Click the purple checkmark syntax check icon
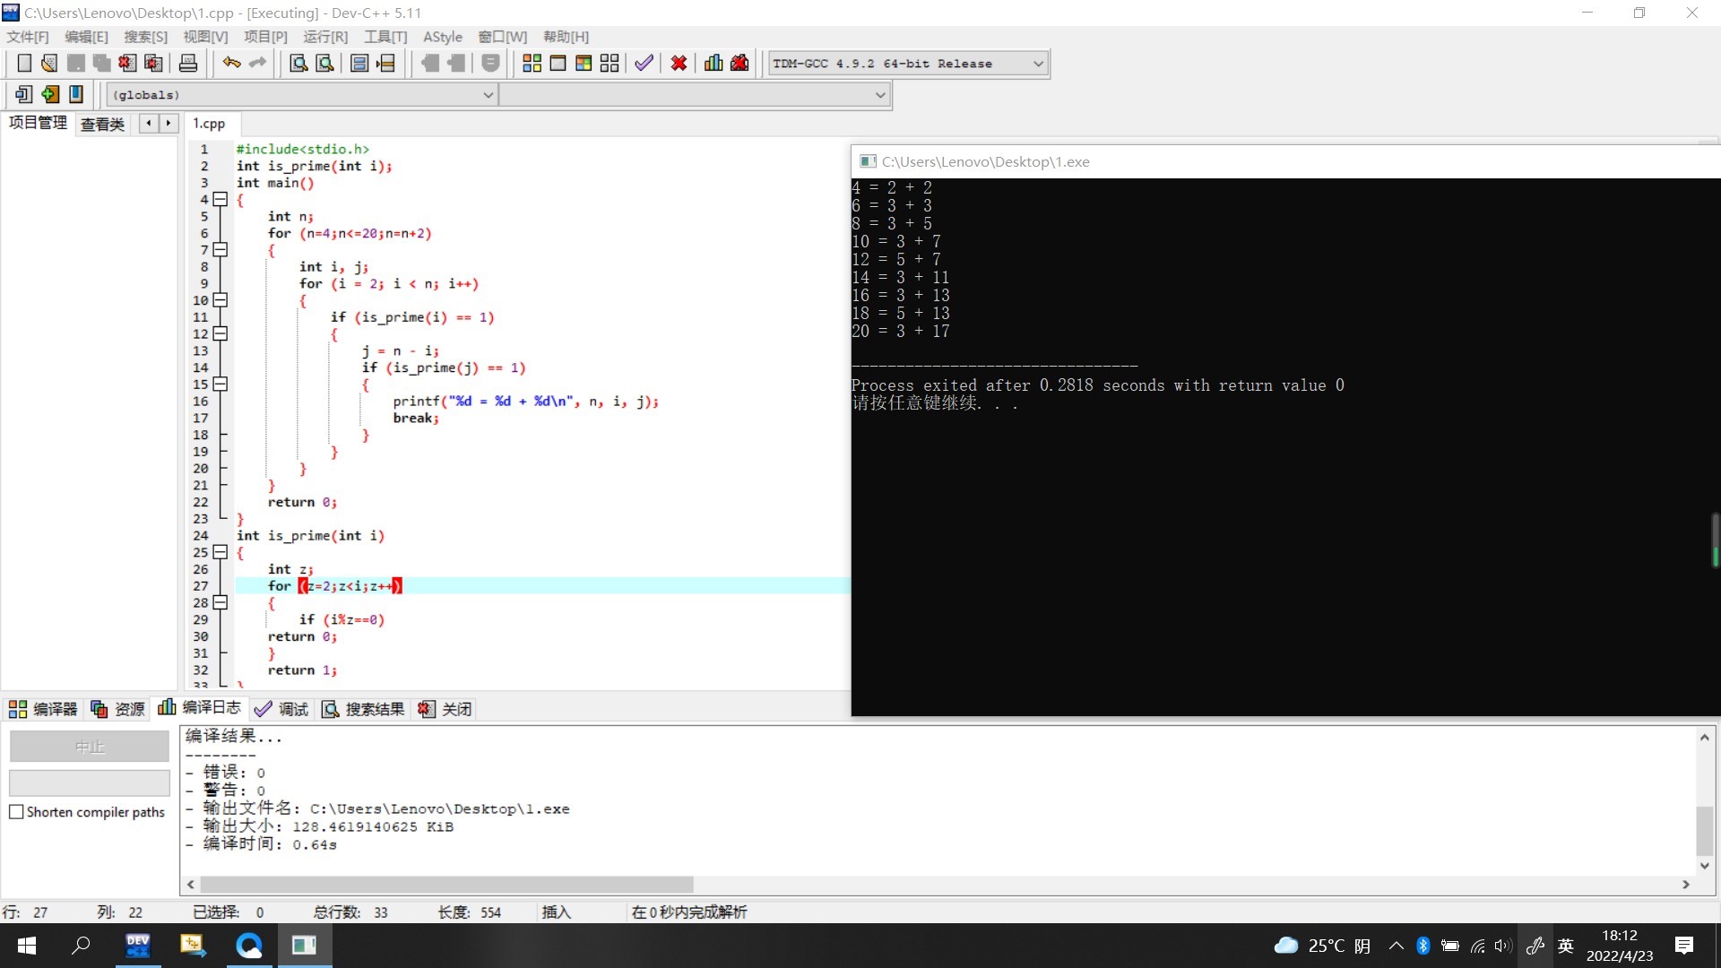 [x=644, y=63]
